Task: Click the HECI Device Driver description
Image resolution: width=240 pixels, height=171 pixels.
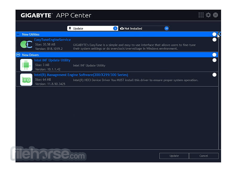Action: 136,80
